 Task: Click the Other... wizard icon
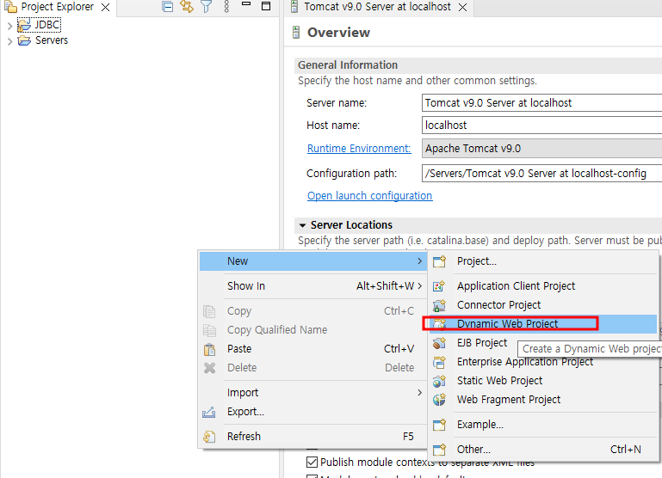point(440,450)
